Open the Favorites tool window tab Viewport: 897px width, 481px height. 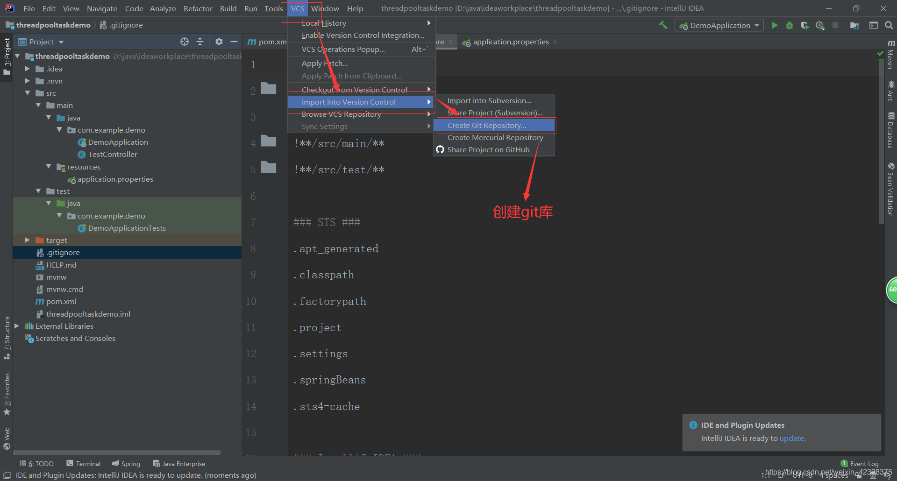7,394
